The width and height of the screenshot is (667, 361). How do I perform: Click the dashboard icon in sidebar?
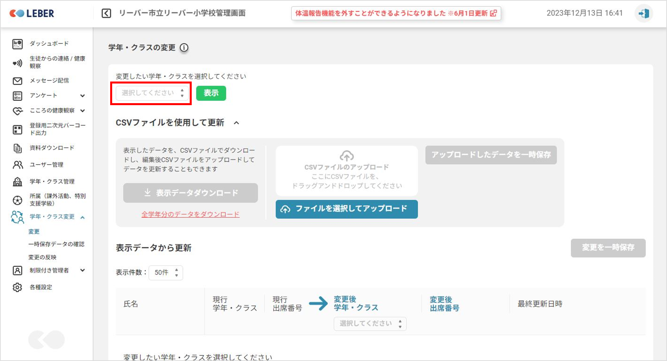coord(17,44)
